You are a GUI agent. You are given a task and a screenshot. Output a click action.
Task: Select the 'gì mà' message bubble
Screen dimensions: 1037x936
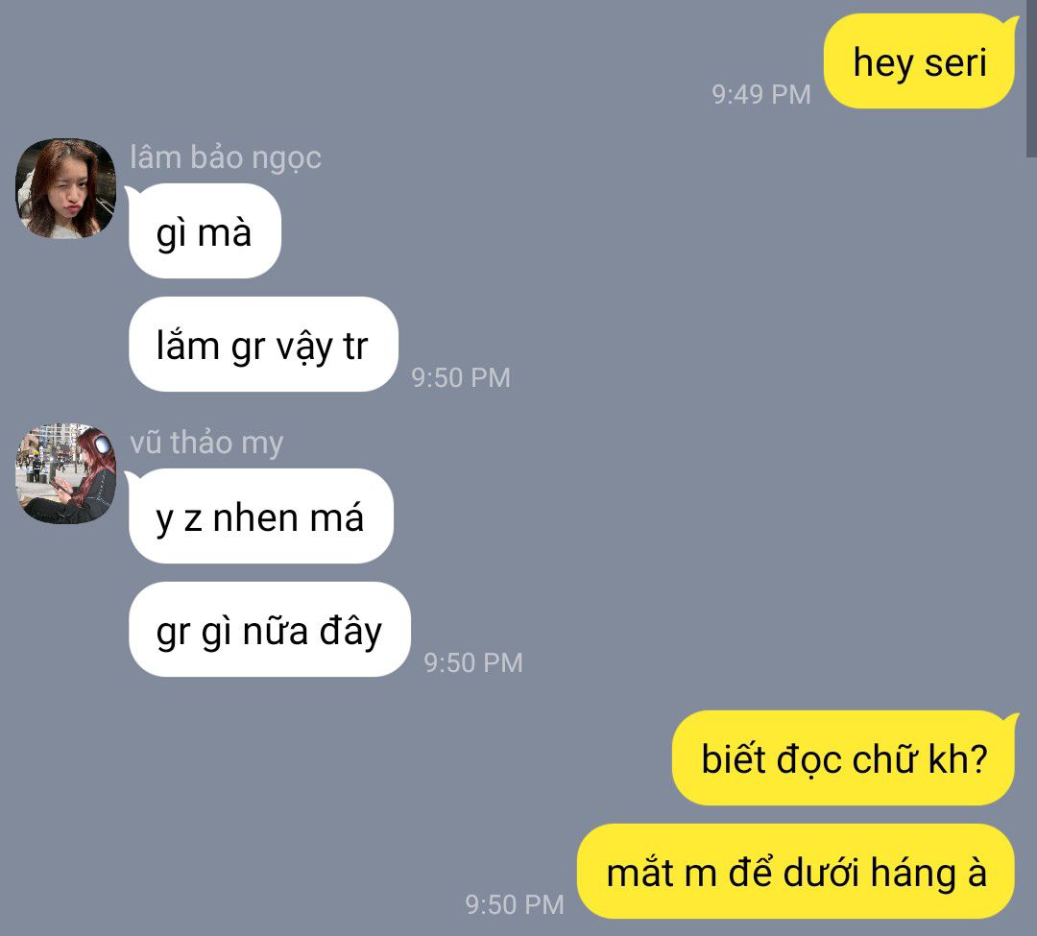point(205,230)
